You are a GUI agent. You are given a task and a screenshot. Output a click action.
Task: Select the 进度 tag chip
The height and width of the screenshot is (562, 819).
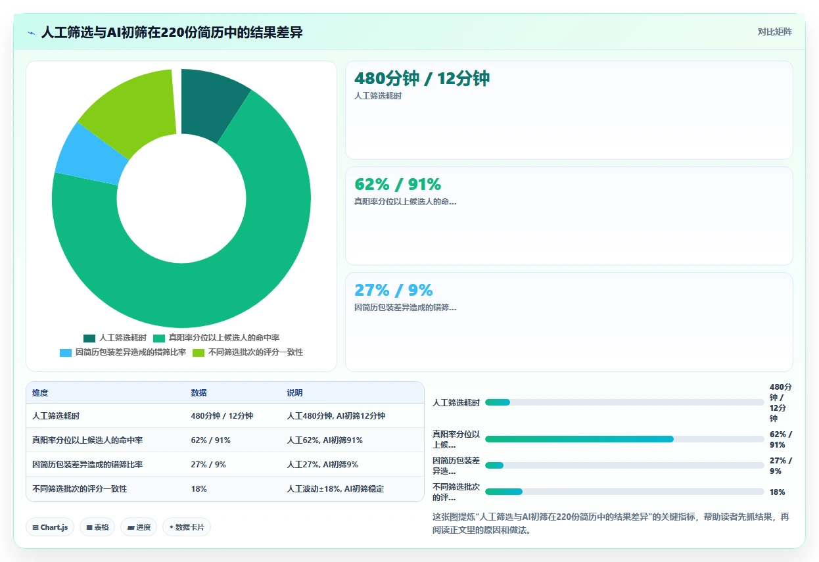point(139,527)
